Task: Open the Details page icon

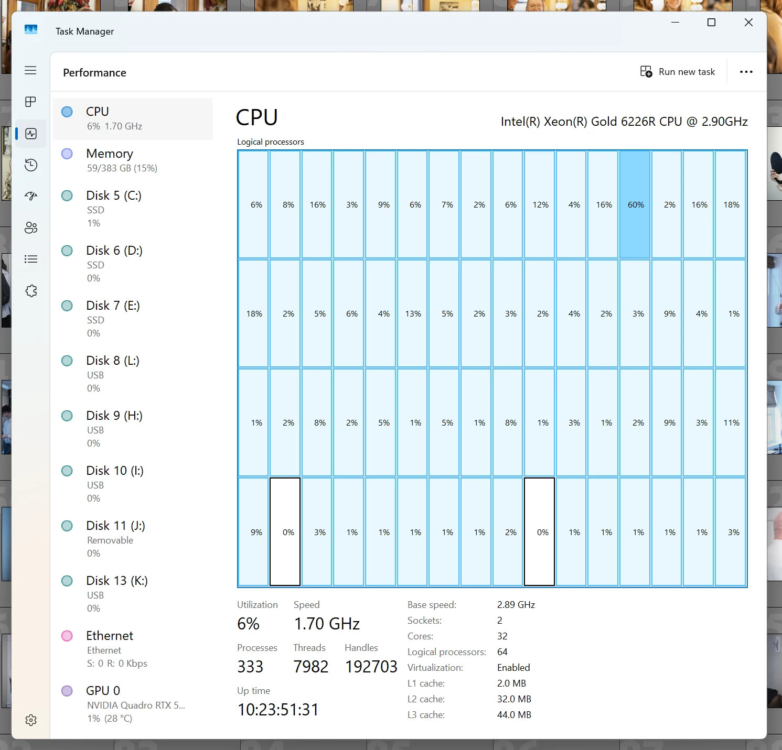Action: tap(31, 259)
